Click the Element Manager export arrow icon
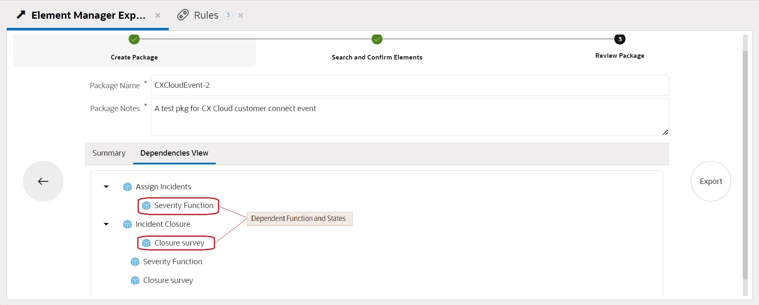759x305 pixels. (x=21, y=15)
